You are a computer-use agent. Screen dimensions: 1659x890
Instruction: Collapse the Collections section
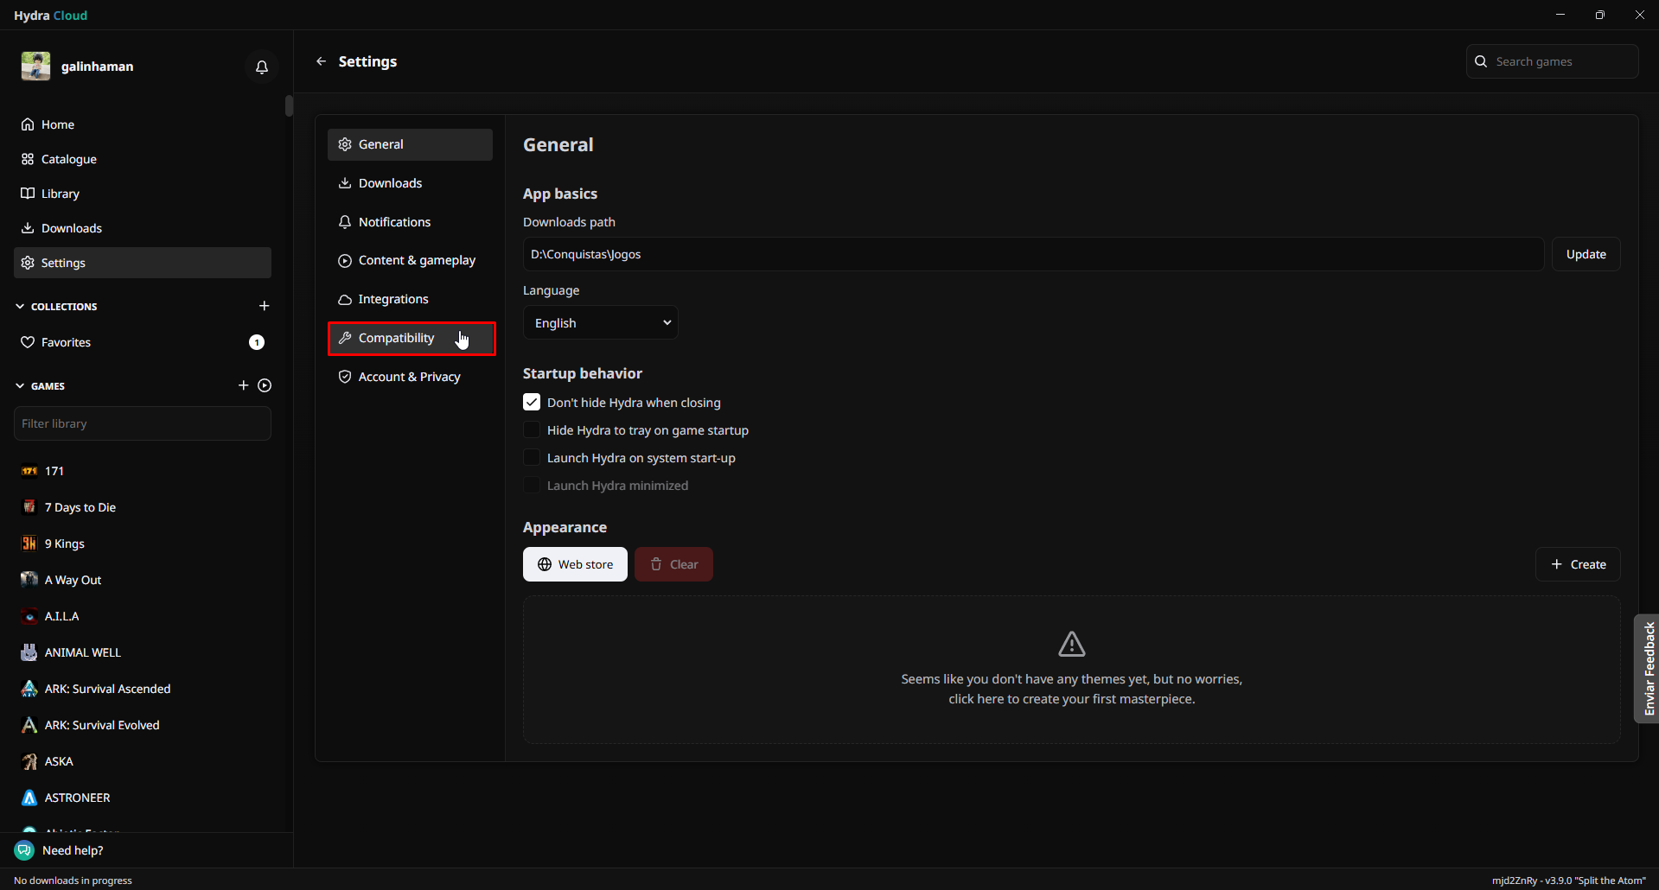tap(20, 307)
